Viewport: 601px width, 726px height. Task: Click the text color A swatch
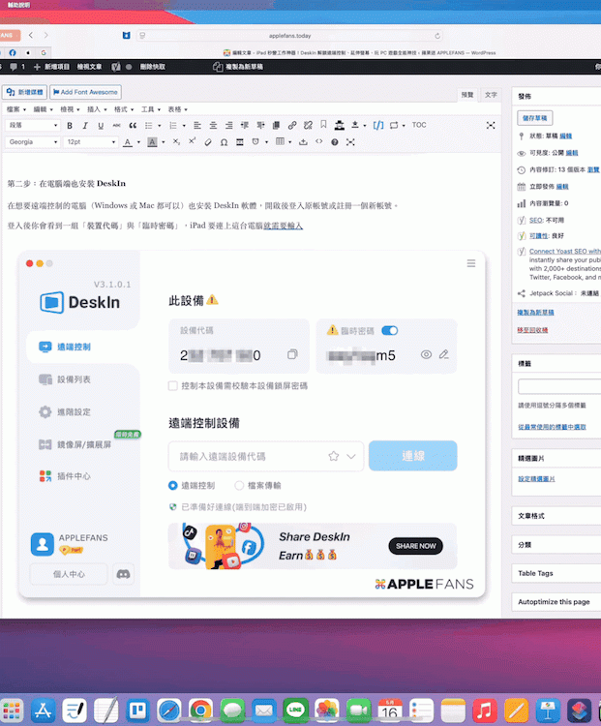point(126,142)
